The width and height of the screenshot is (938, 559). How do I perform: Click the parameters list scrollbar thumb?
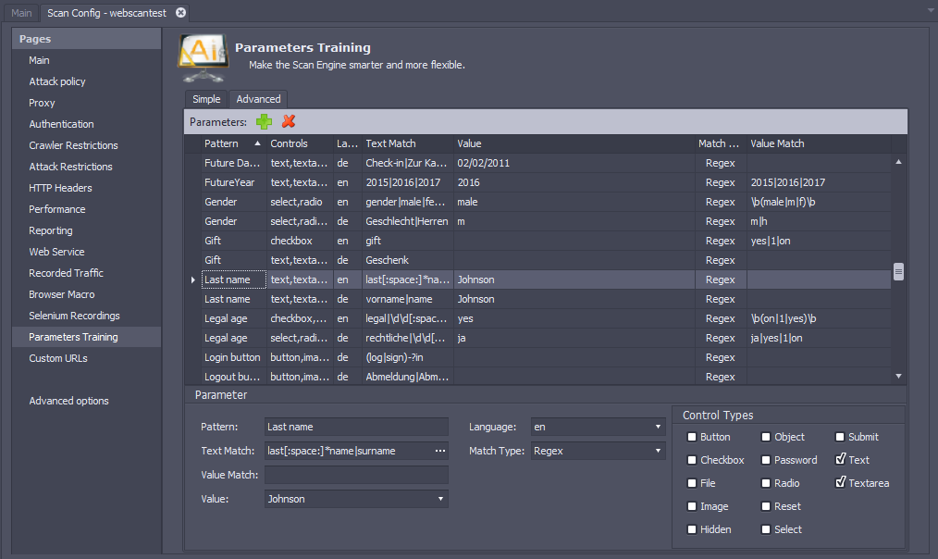click(x=898, y=272)
